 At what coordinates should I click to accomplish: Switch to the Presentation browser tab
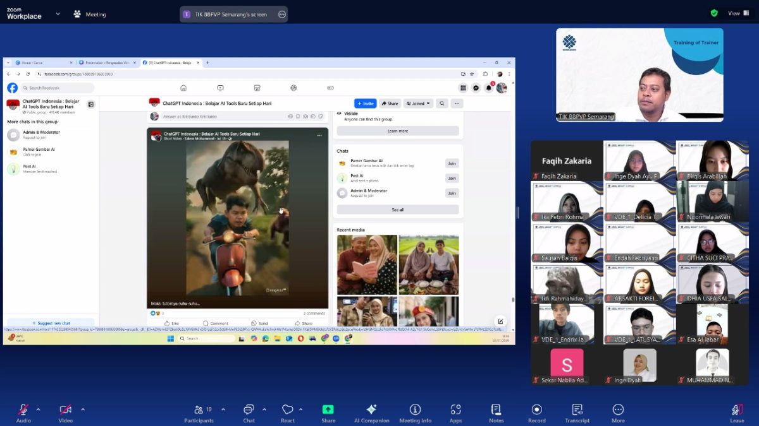[108, 62]
